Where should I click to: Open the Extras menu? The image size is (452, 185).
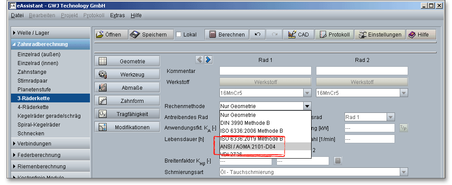117,15
